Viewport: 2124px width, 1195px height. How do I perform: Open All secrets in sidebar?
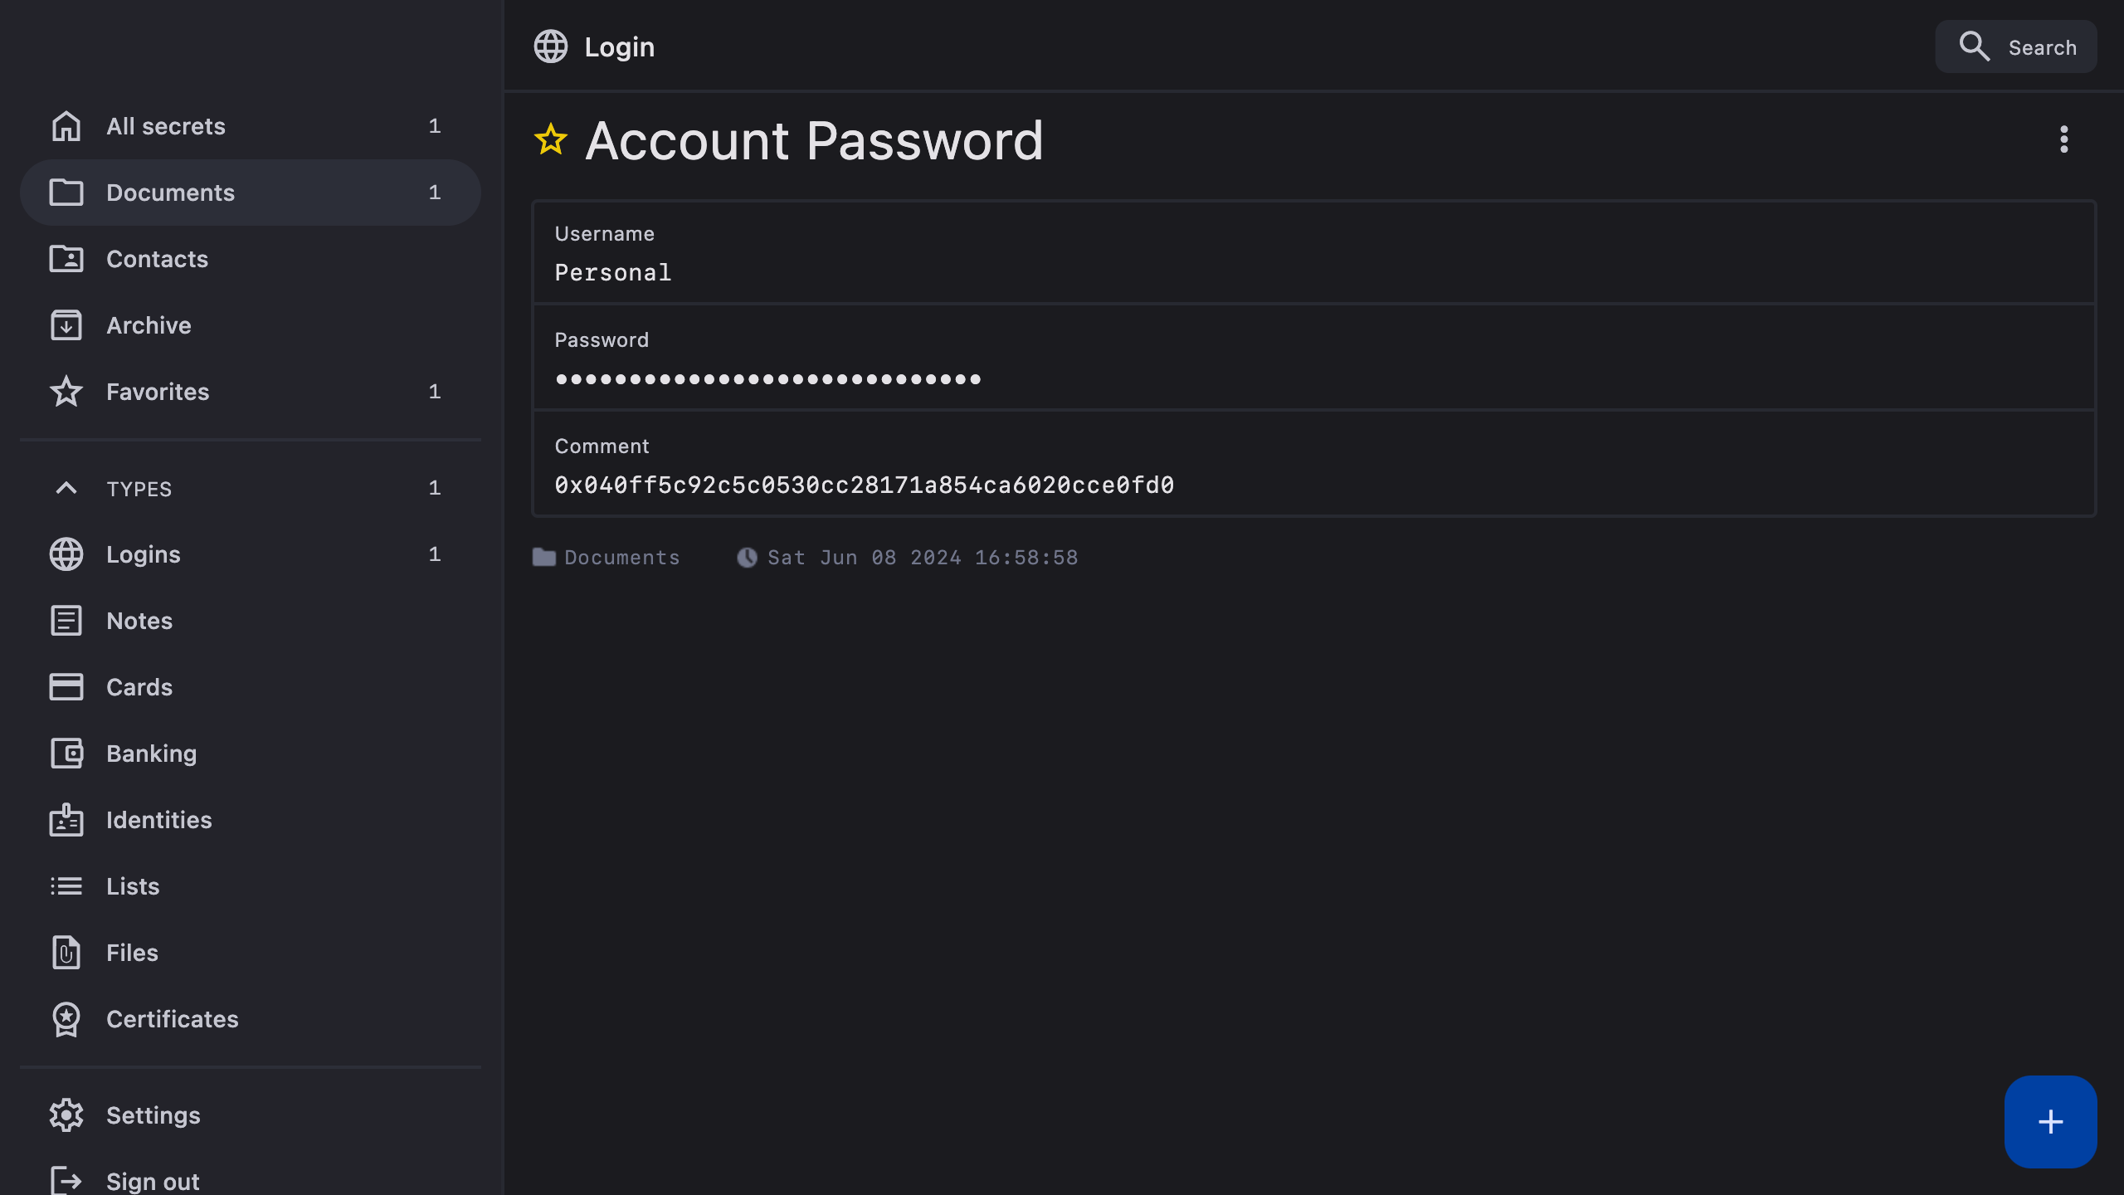tap(166, 126)
